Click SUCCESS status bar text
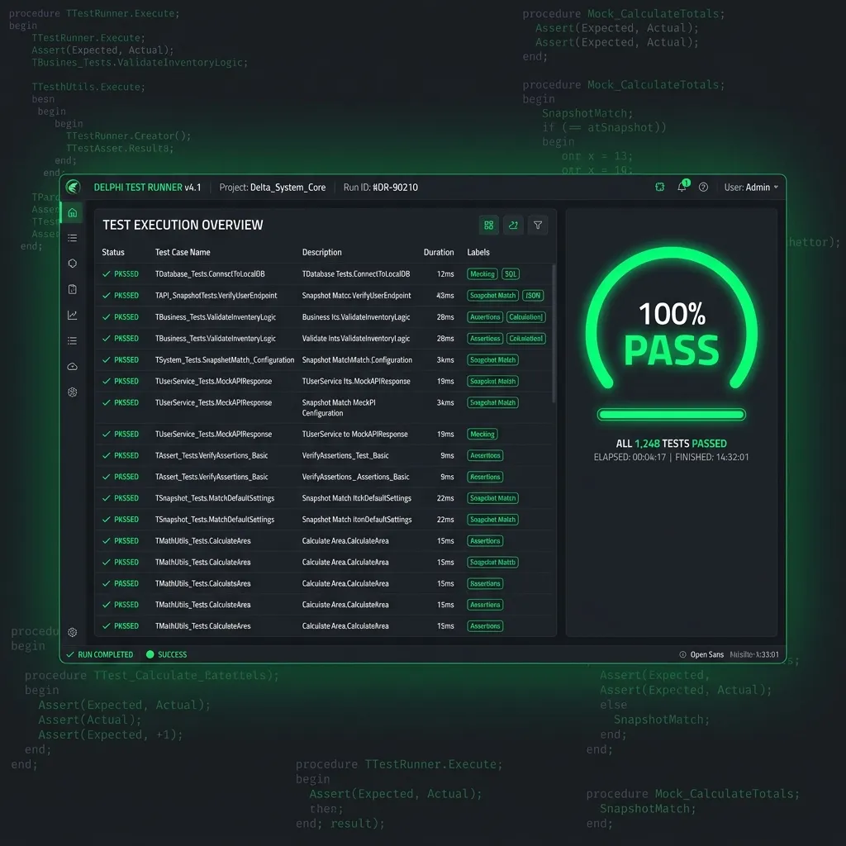Screen dimensions: 846x846 pyautogui.click(x=172, y=654)
